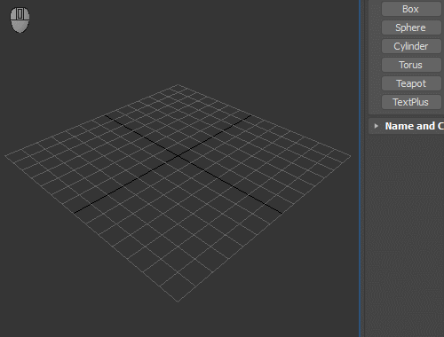
Task: Pick the Torus object button
Action: [x=411, y=65]
